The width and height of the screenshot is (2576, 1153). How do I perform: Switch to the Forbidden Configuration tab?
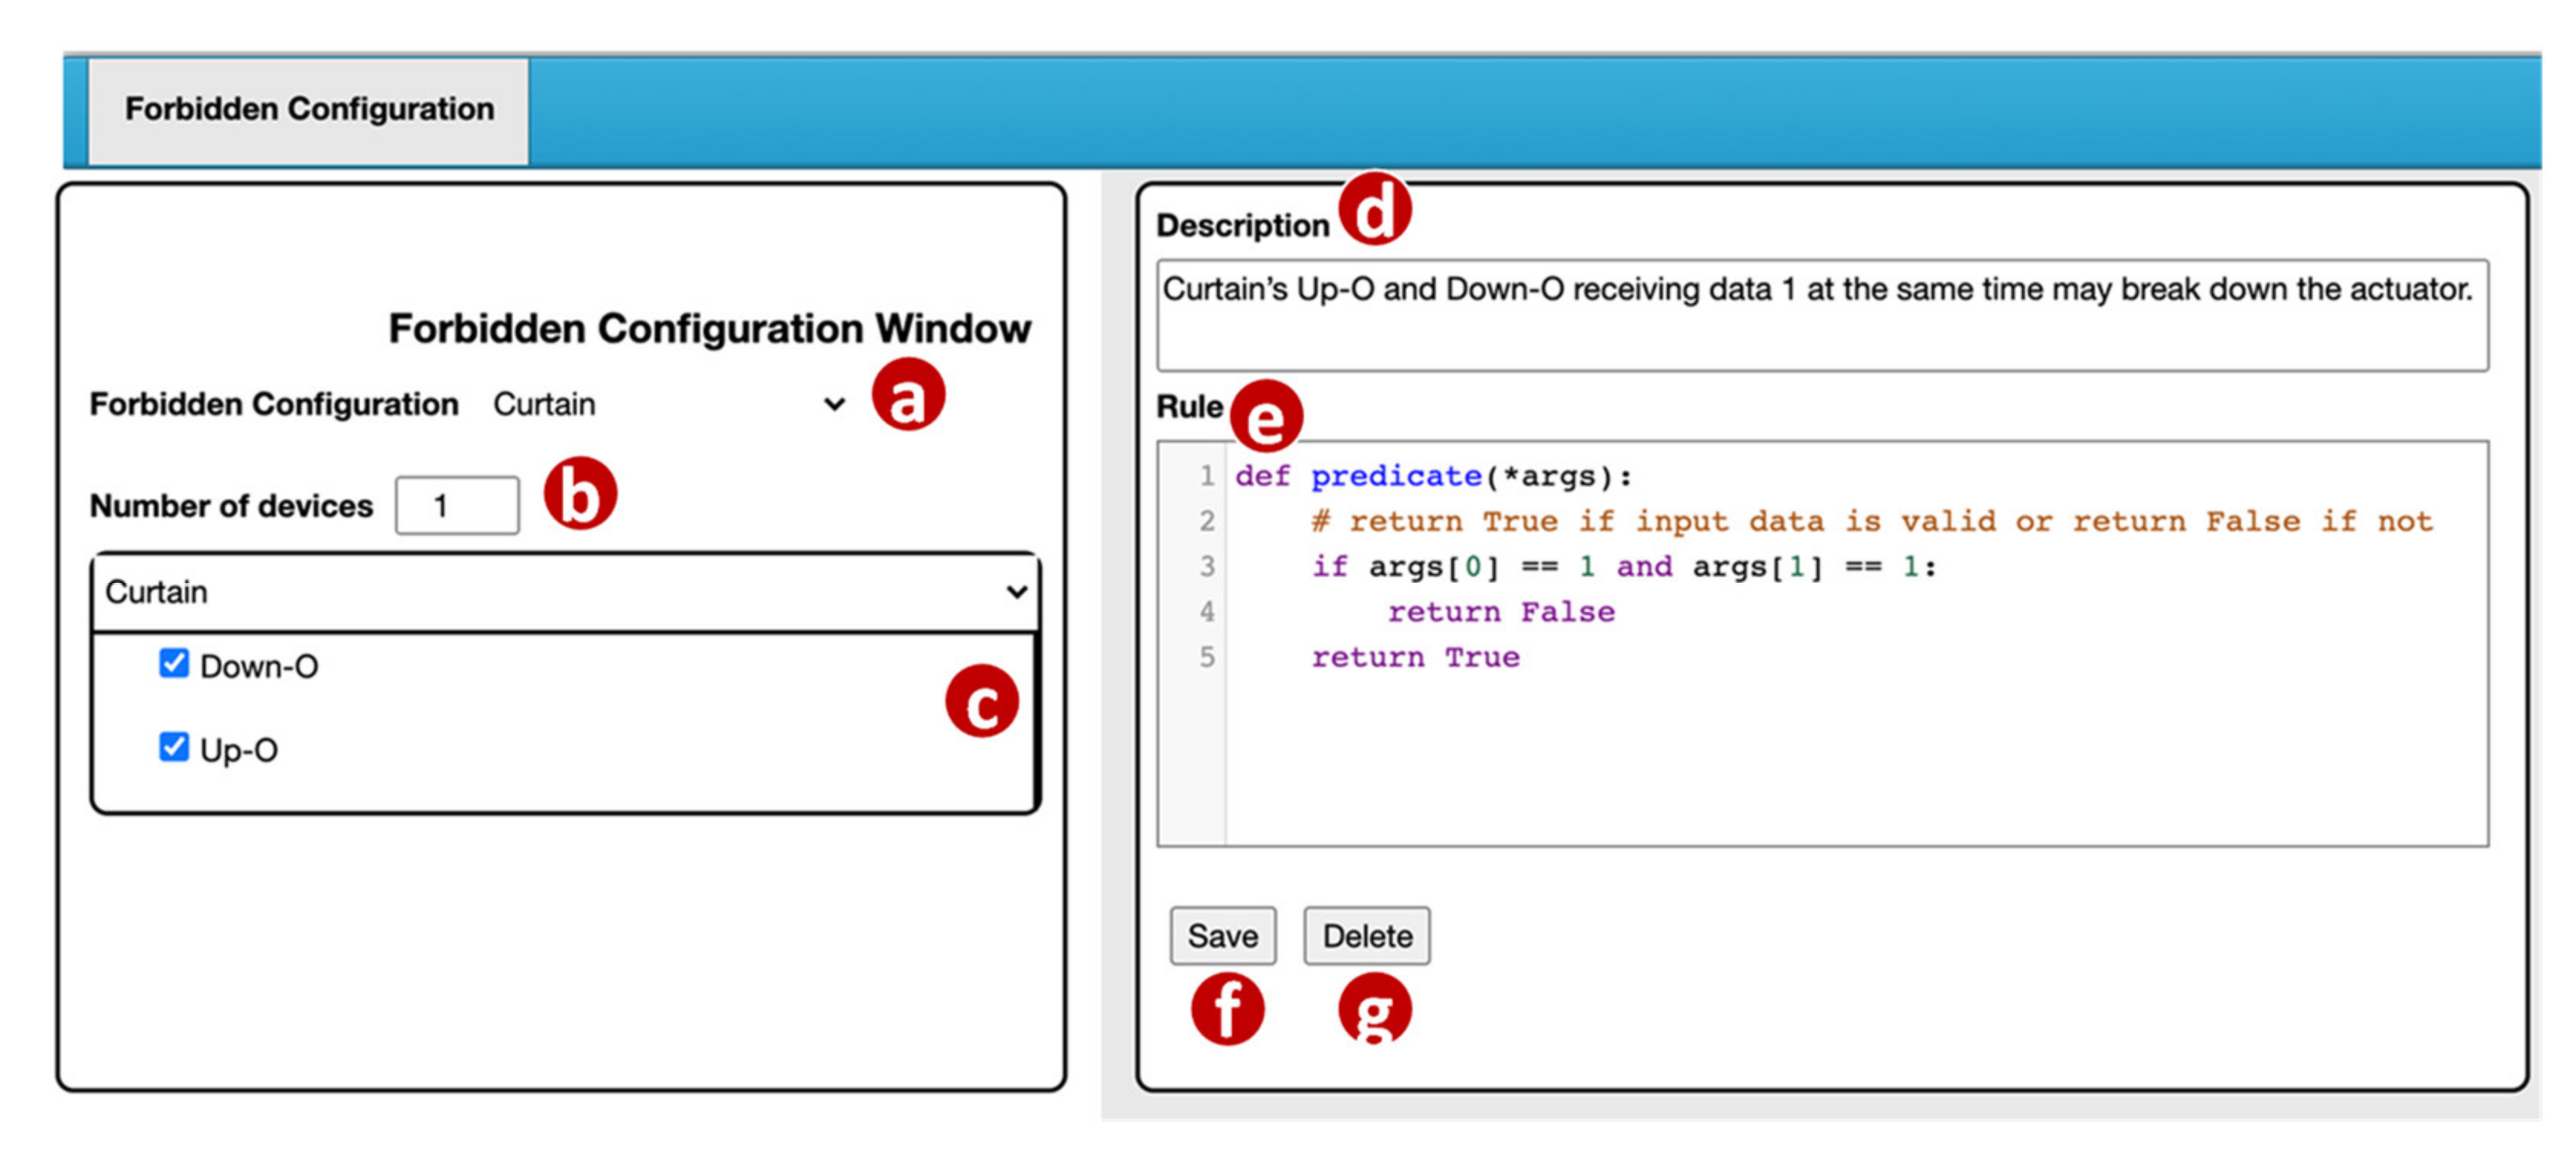point(309,109)
